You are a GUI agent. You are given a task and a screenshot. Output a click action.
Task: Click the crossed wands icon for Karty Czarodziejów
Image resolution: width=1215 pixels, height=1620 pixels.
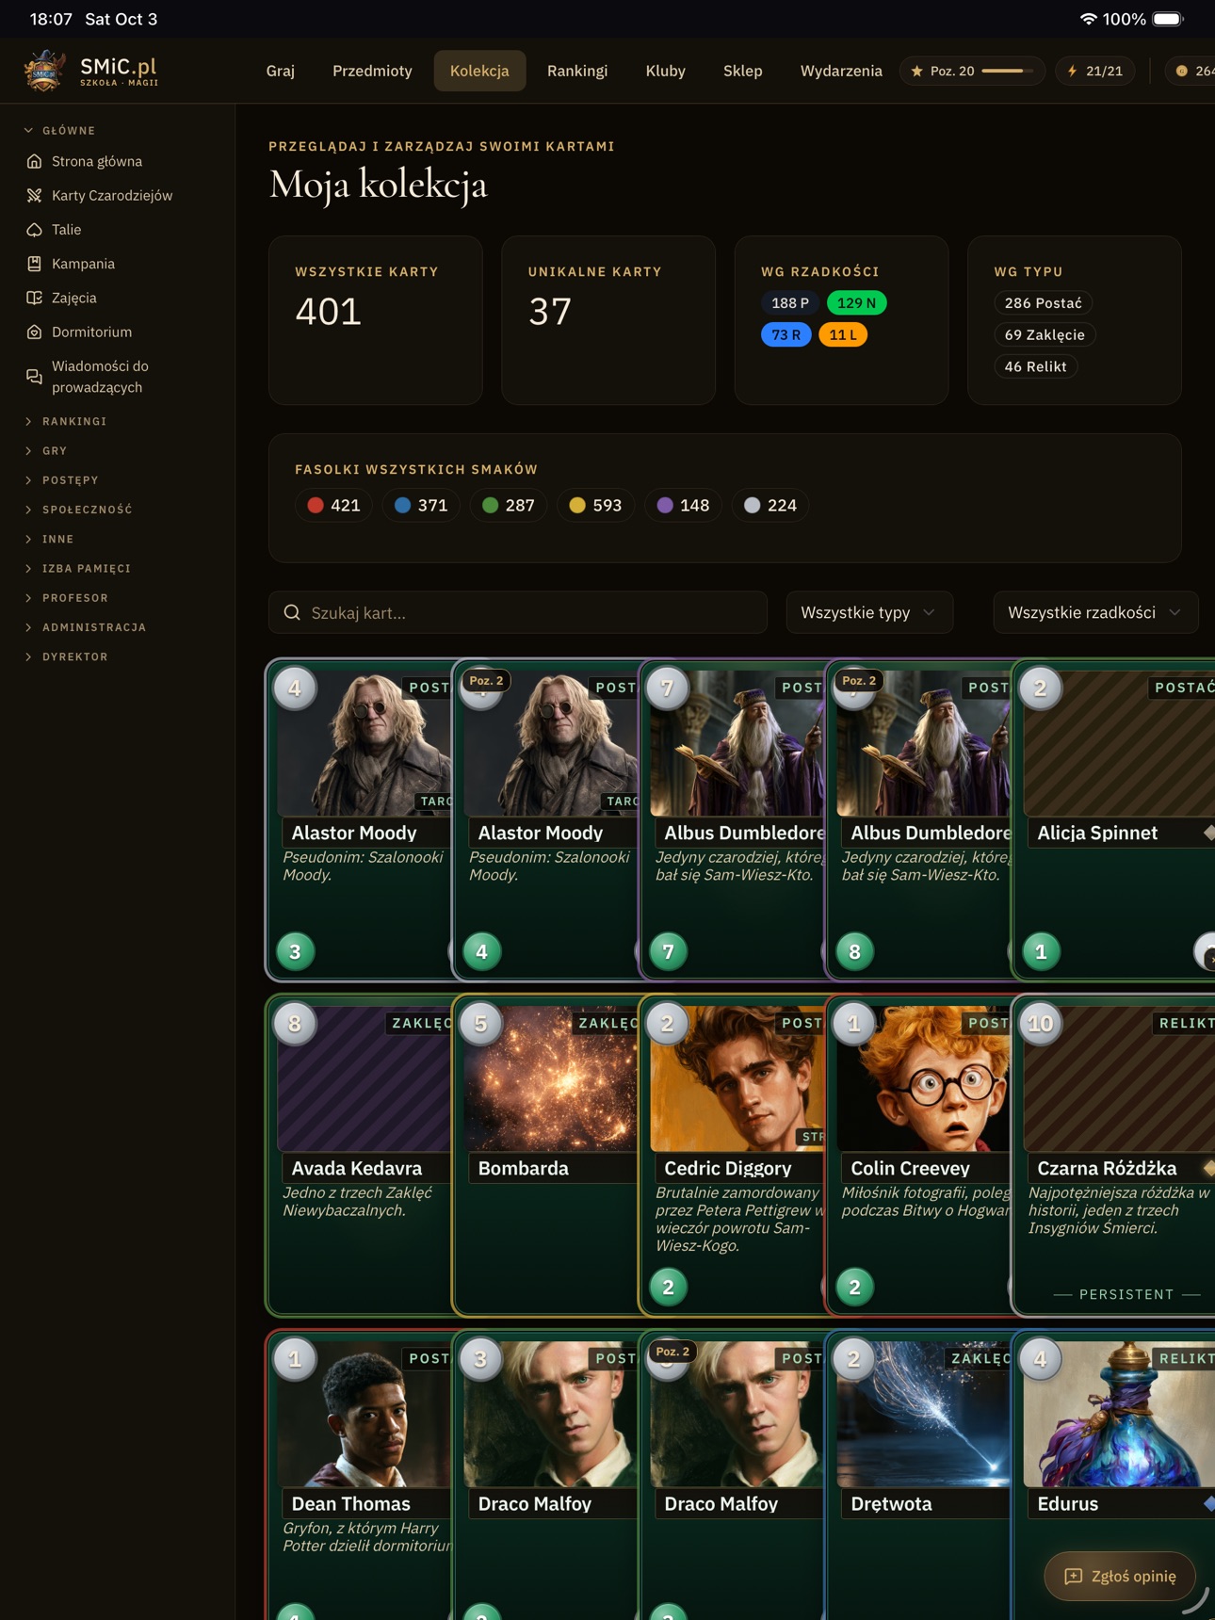(x=34, y=195)
